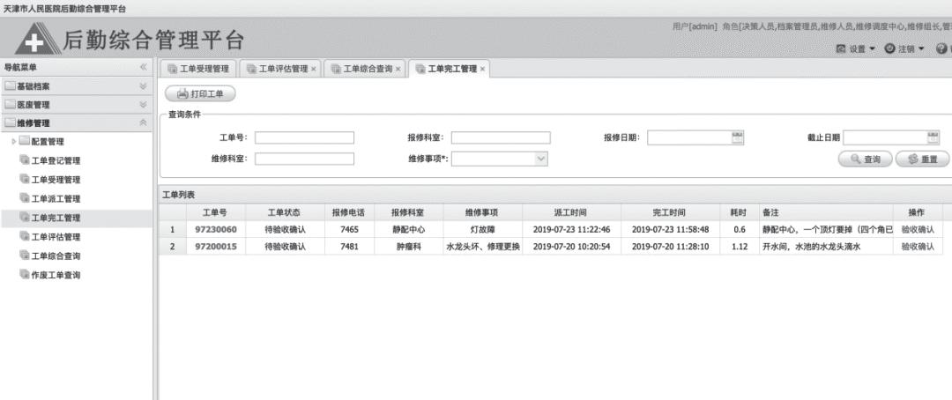Sort by the 派工时间 column header
This screenshot has width=952, height=400.
[x=570, y=213]
